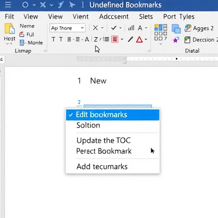Screen dimensions: 218x218
Task: Click the second T text icon
Action: [x=61, y=39]
